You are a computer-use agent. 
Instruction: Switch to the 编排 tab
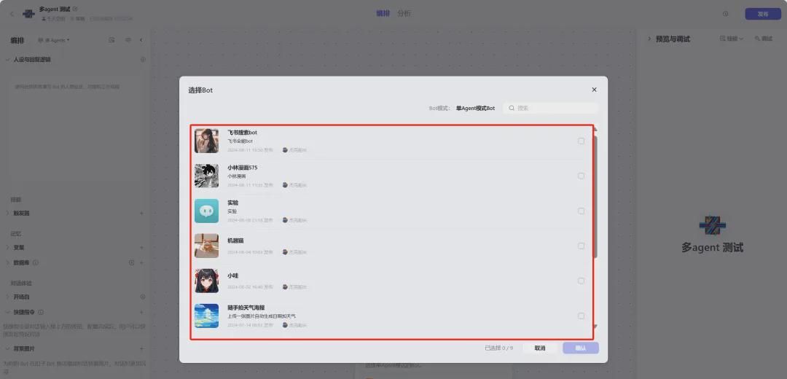tap(383, 13)
